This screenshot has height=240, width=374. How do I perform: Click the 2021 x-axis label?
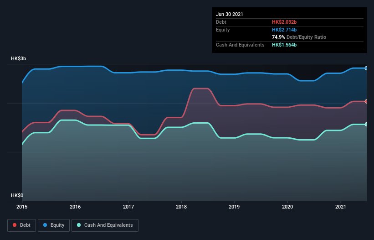coord(341,207)
